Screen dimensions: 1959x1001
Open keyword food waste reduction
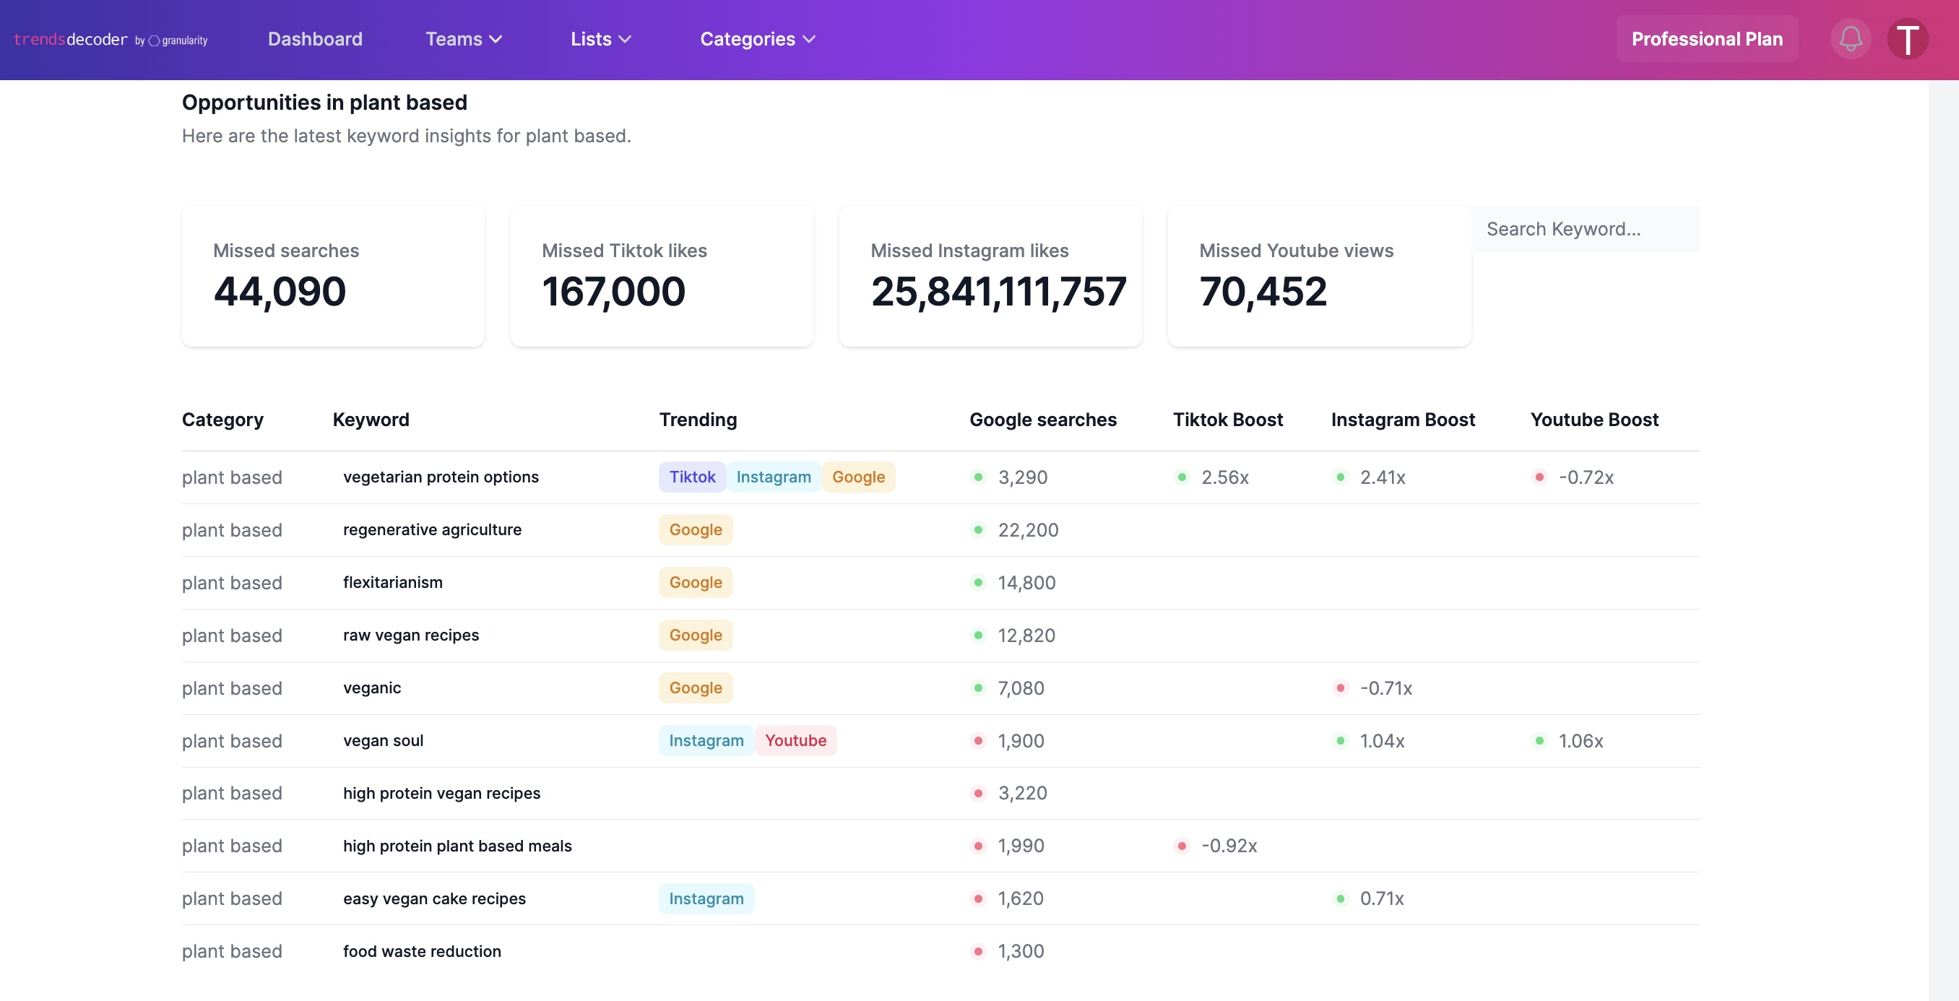point(422,950)
